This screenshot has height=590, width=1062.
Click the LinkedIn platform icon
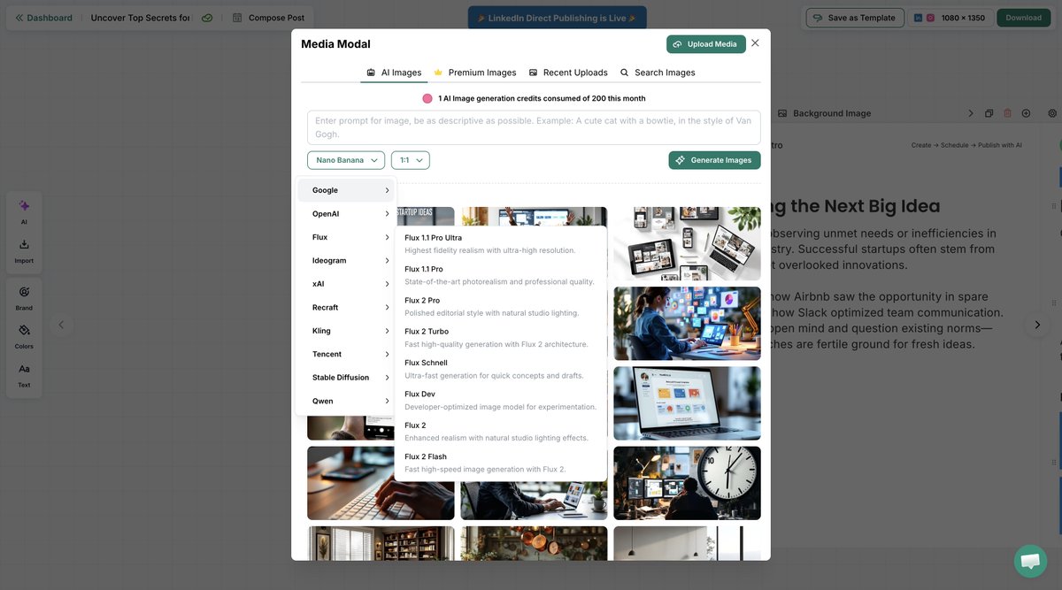point(919,18)
